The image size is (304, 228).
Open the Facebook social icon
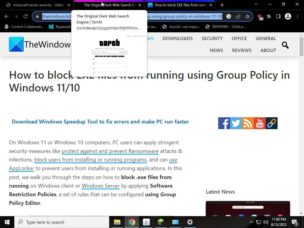[x=224, y=123]
